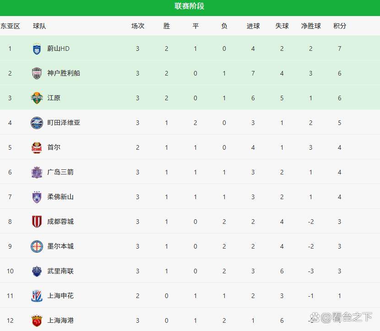
Task: Click the 积分 column header
Action: (x=339, y=26)
